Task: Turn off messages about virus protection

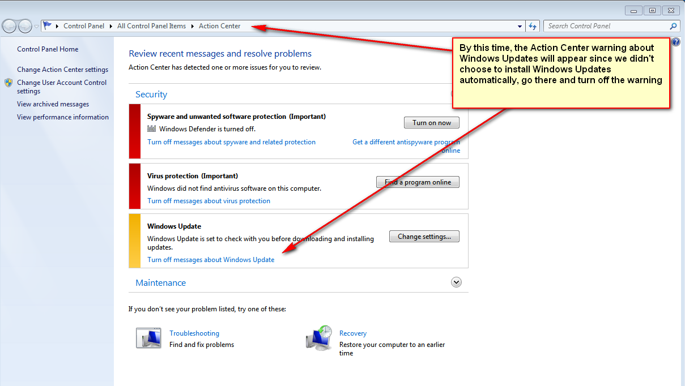Action: [x=209, y=201]
